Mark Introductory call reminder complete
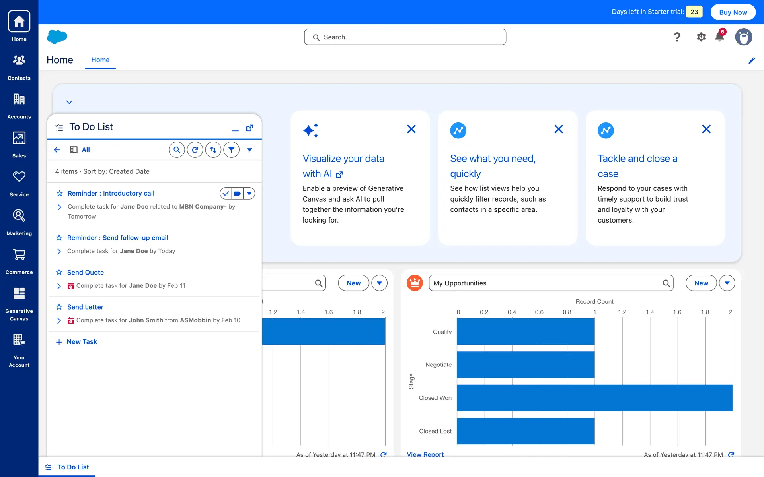This screenshot has height=477, width=764. coord(226,194)
